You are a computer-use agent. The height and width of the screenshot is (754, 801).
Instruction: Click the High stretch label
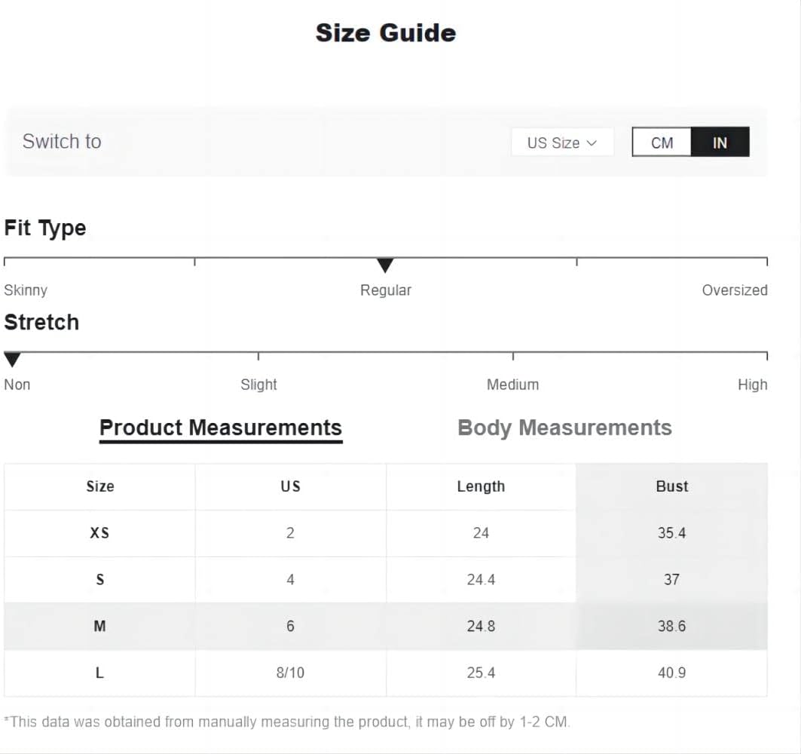click(753, 385)
